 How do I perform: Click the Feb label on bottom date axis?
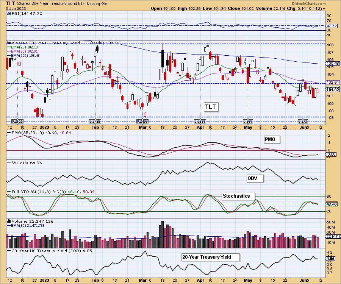(95, 280)
